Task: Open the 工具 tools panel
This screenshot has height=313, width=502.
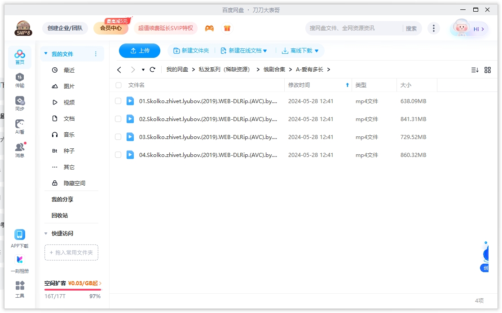Action: (x=19, y=289)
